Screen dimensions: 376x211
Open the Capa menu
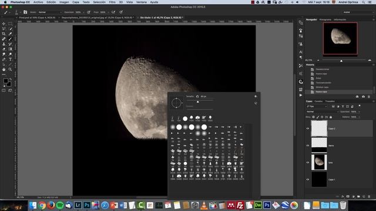click(76, 2)
